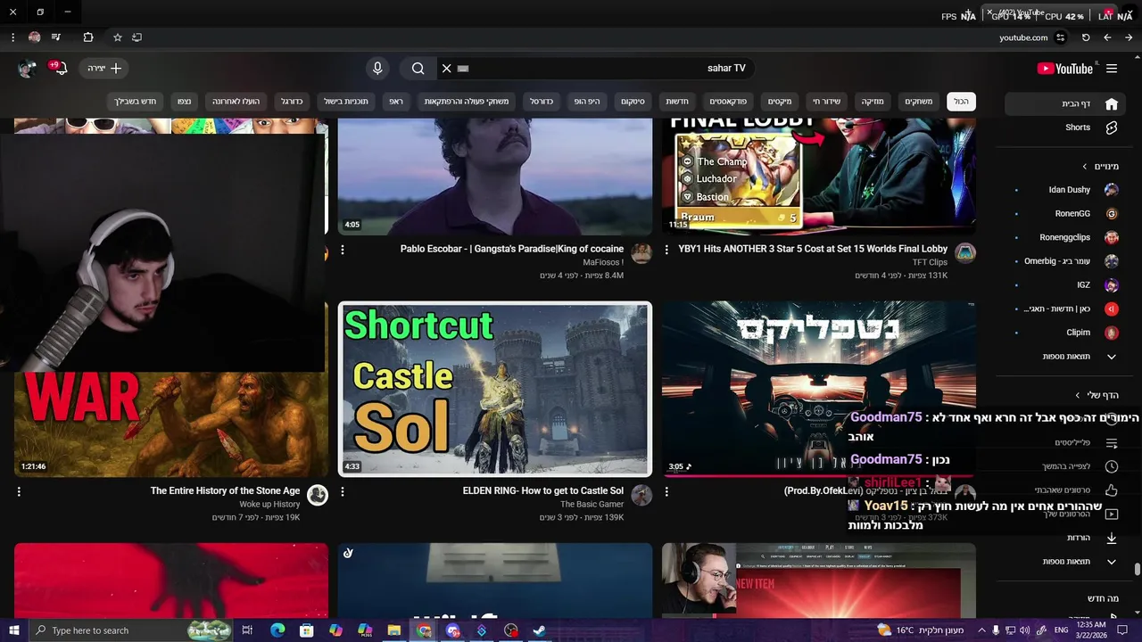This screenshot has width=1142, height=642.
Task: Select the All (הכול) filter chip
Action: pyautogui.click(x=961, y=102)
